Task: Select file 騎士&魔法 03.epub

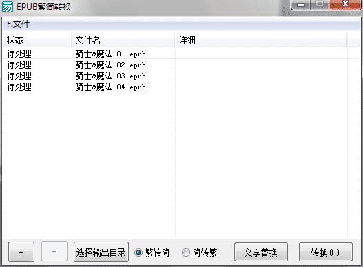Action: point(110,76)
